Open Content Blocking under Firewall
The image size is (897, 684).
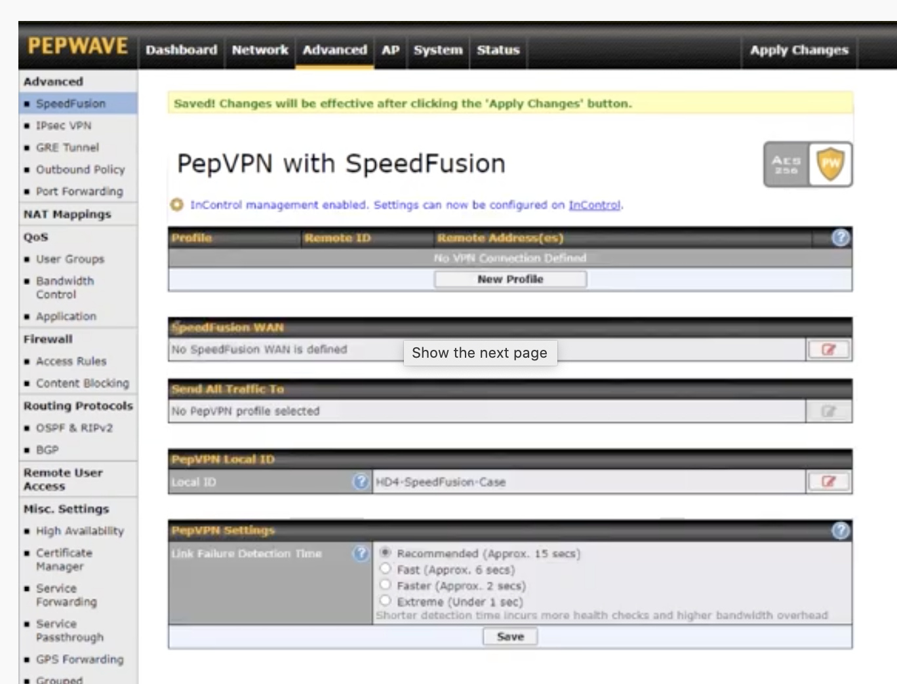83,383
